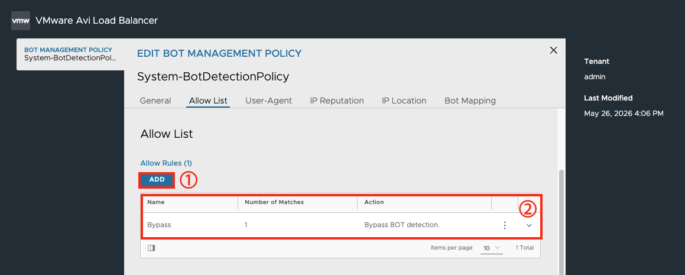Switch to the IP Location tab
The image size is (685, 275).
click(404, 101)
